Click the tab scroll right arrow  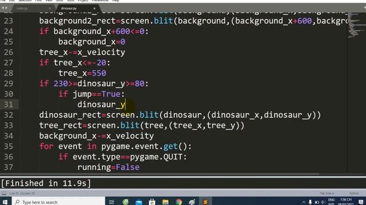(6, 8)
